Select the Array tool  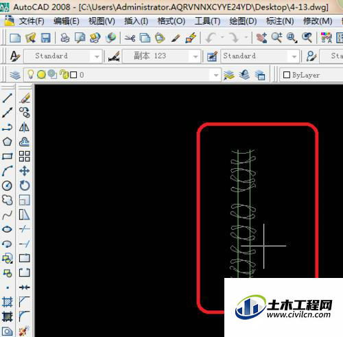point(25,156)
